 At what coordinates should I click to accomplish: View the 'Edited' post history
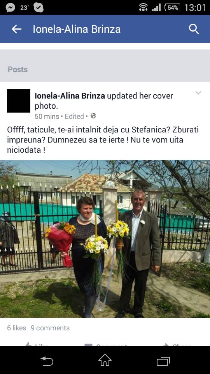pyautogui.click(x=74, y=116)
